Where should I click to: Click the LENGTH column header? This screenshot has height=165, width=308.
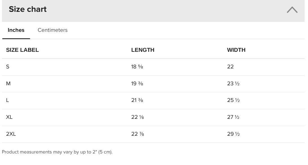click(143, 50)
